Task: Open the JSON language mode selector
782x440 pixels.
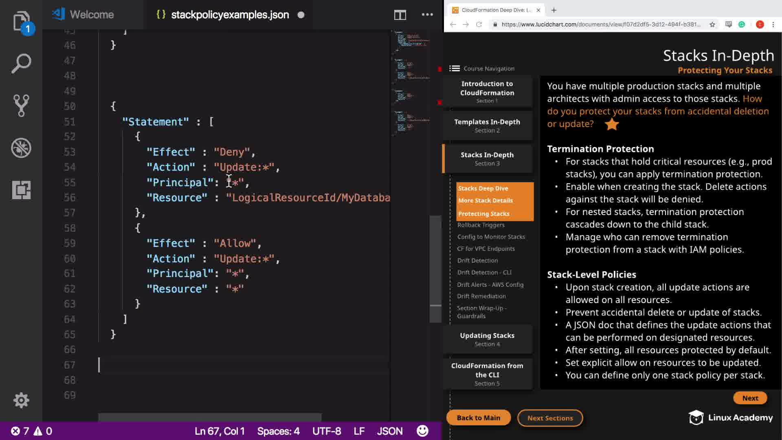Action: (x=389, y=431)
